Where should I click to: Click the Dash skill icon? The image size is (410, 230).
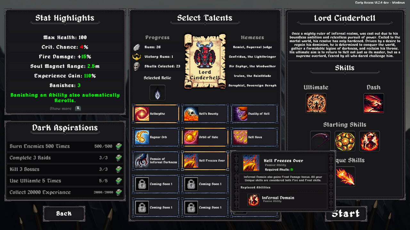point(374,103)
